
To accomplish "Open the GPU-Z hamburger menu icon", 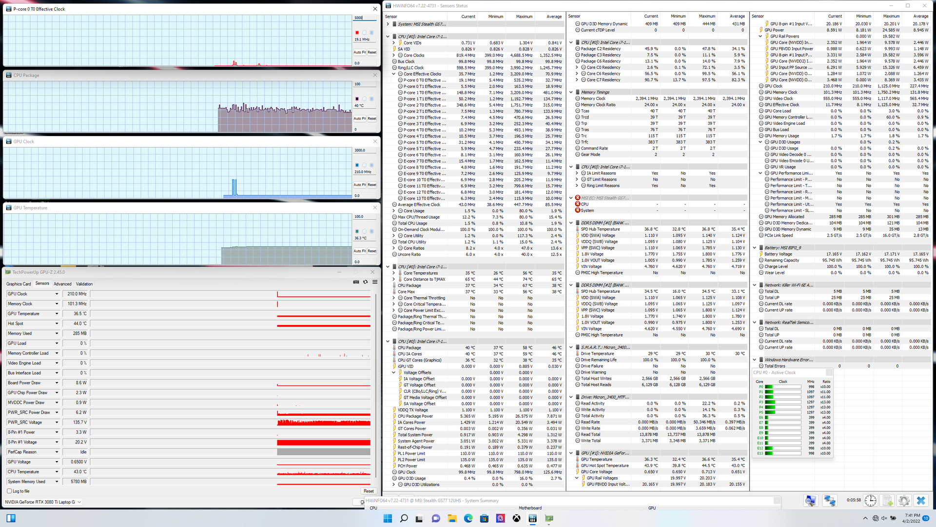I will pos(375,282).
